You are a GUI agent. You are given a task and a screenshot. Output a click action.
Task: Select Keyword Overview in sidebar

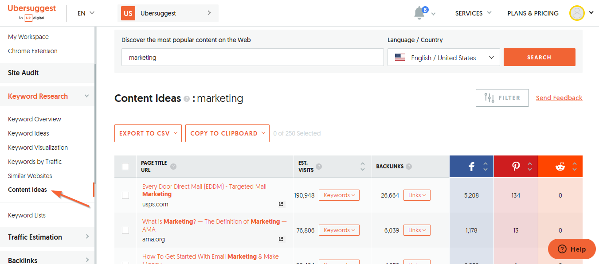pyautogui.click(x=35, y=119)
